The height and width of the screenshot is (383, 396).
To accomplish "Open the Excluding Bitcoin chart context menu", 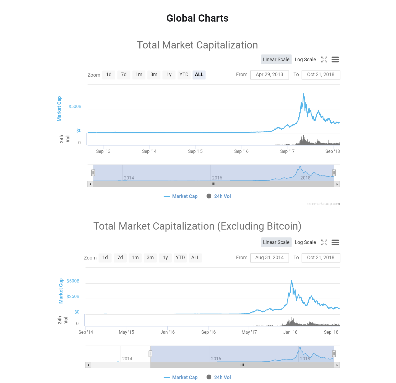I will click(x=335, y=243).
